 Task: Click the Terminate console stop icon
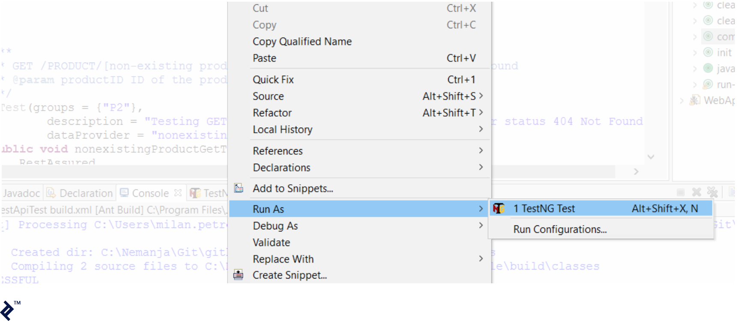pyautogui.click(x=680, y=192)
